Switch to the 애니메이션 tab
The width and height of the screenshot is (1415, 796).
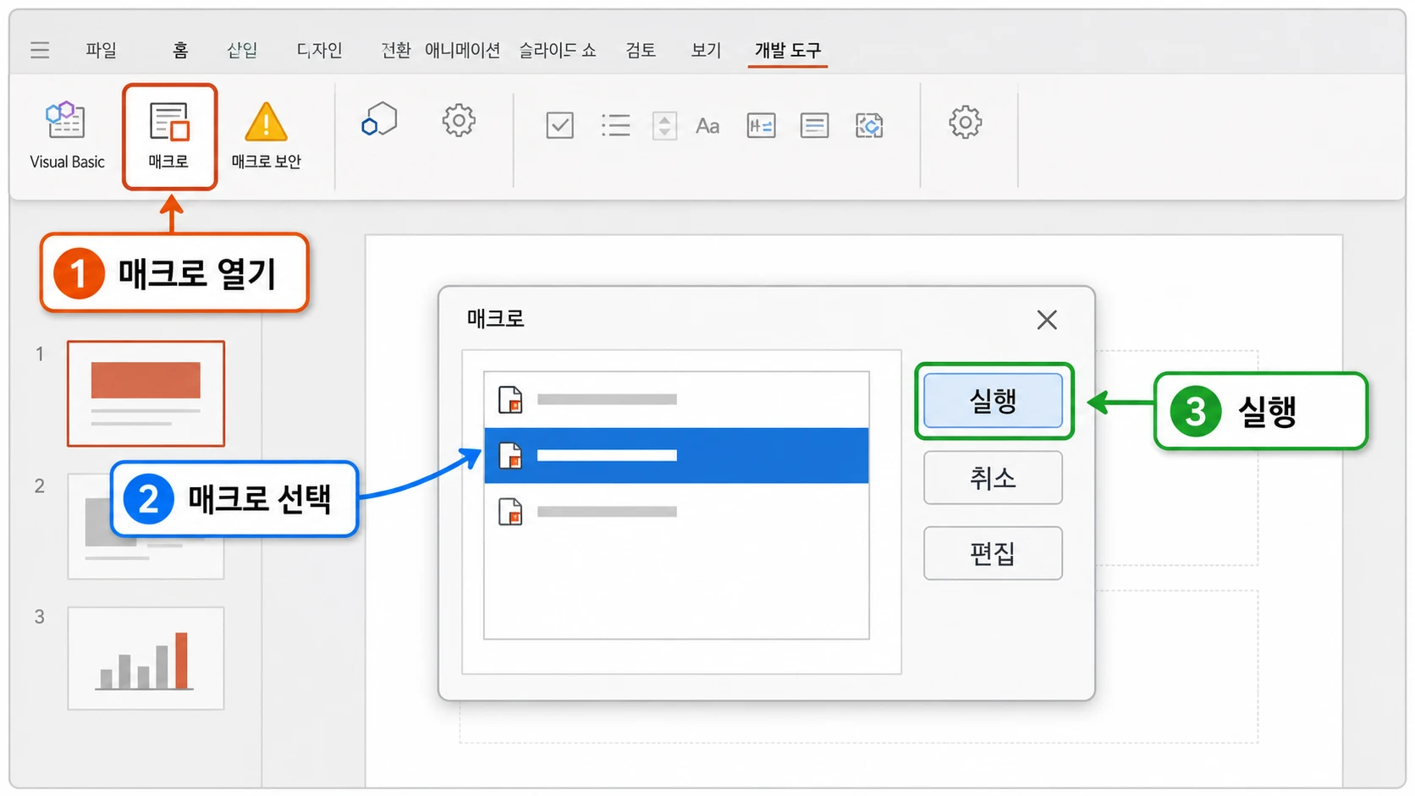(462, 50)
